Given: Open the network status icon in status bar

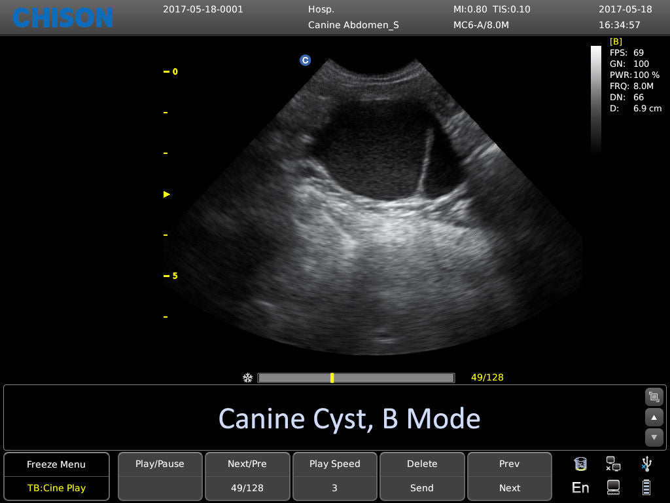Looking at the screenshot, I should pos(613,464).
